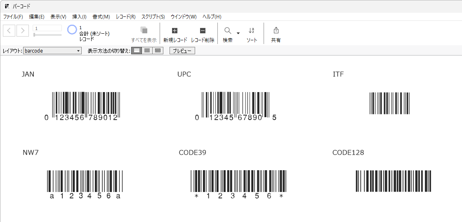Image resolution: width=462 pixels, height=222 pixels.
Task: Click the found set pie circle icon
Action: tap(72, 30)
